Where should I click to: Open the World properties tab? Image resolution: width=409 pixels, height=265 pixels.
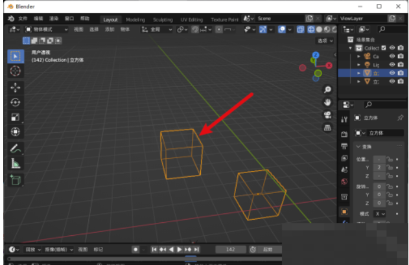point(344,182)
